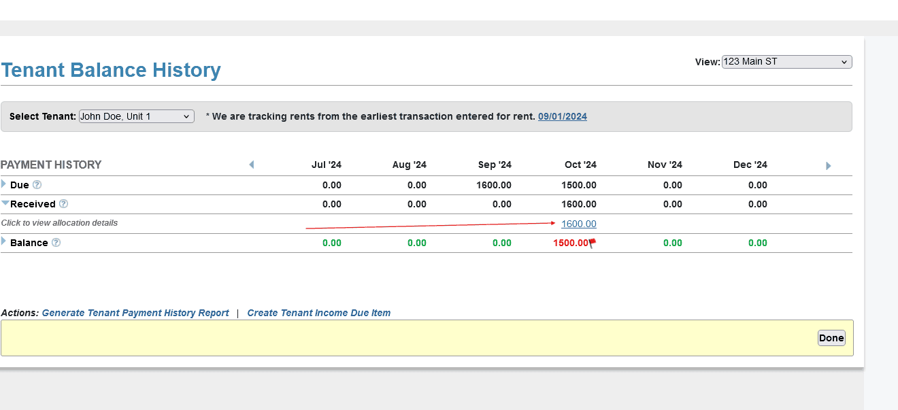The width and height of the screenshot is (898, 410).
Task: Click the red flag beside the Oct balance
Action: point(593,243)
